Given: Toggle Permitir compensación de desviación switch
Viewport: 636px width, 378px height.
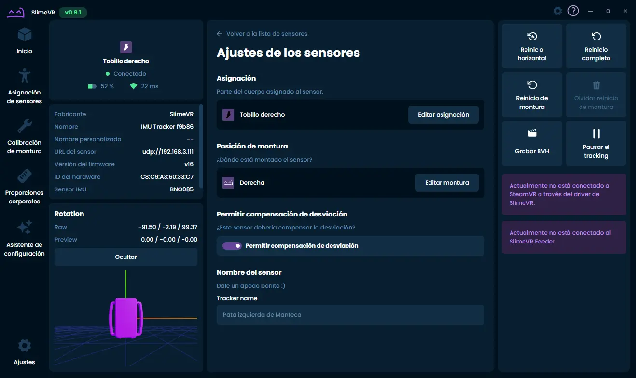Looking at the screenshot, I should [232, 246].
